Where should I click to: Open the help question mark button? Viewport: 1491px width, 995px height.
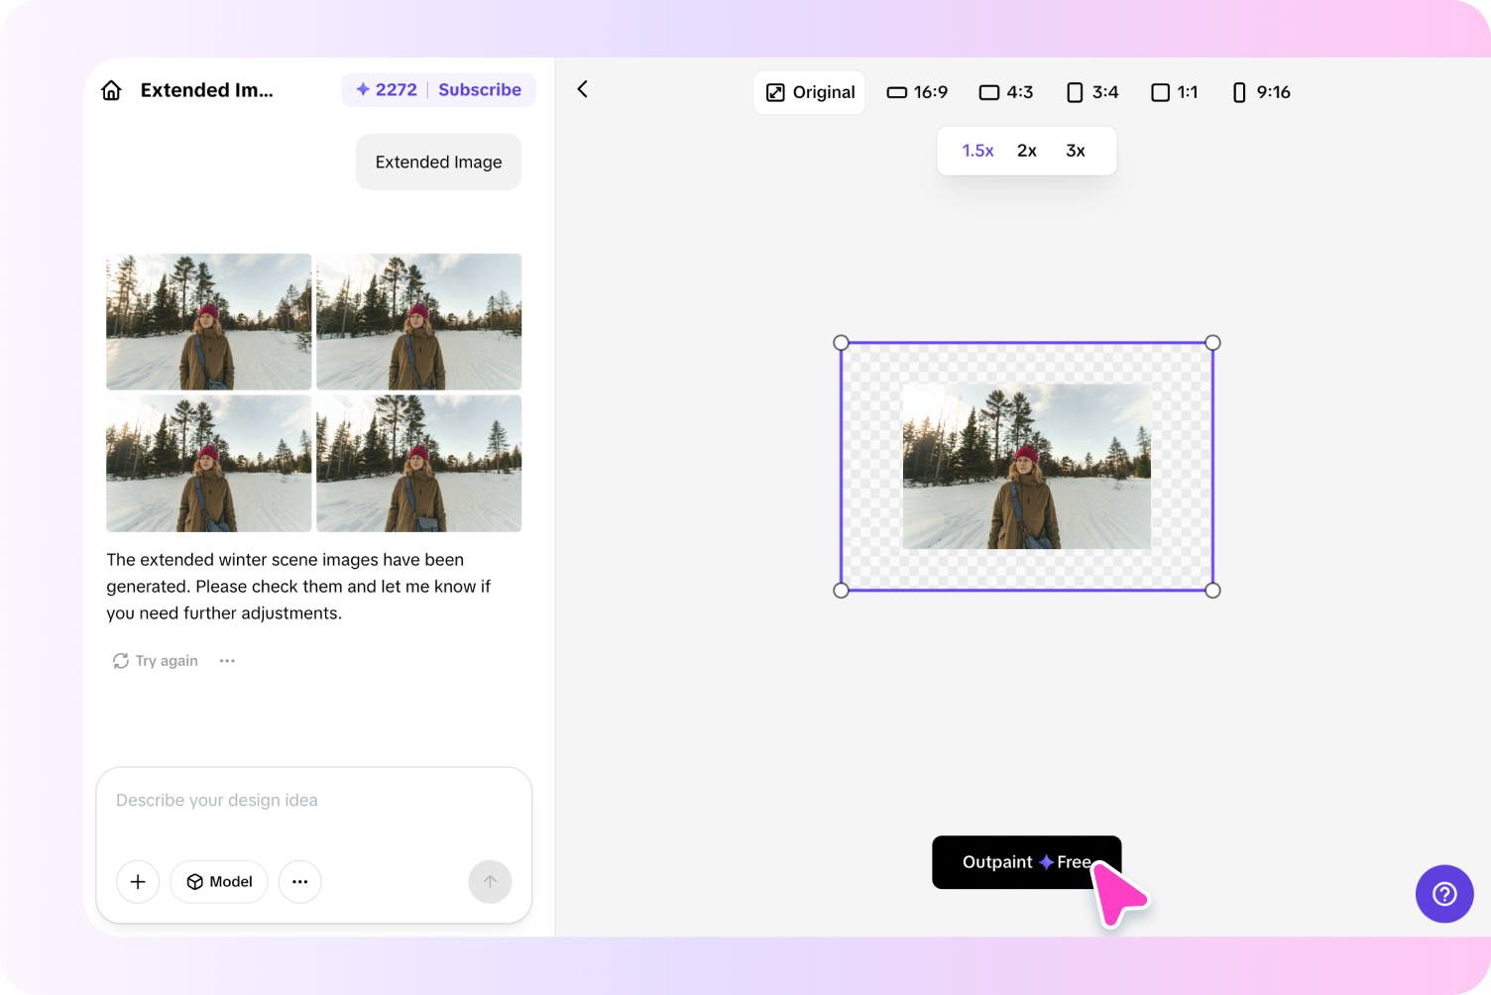1443,894
